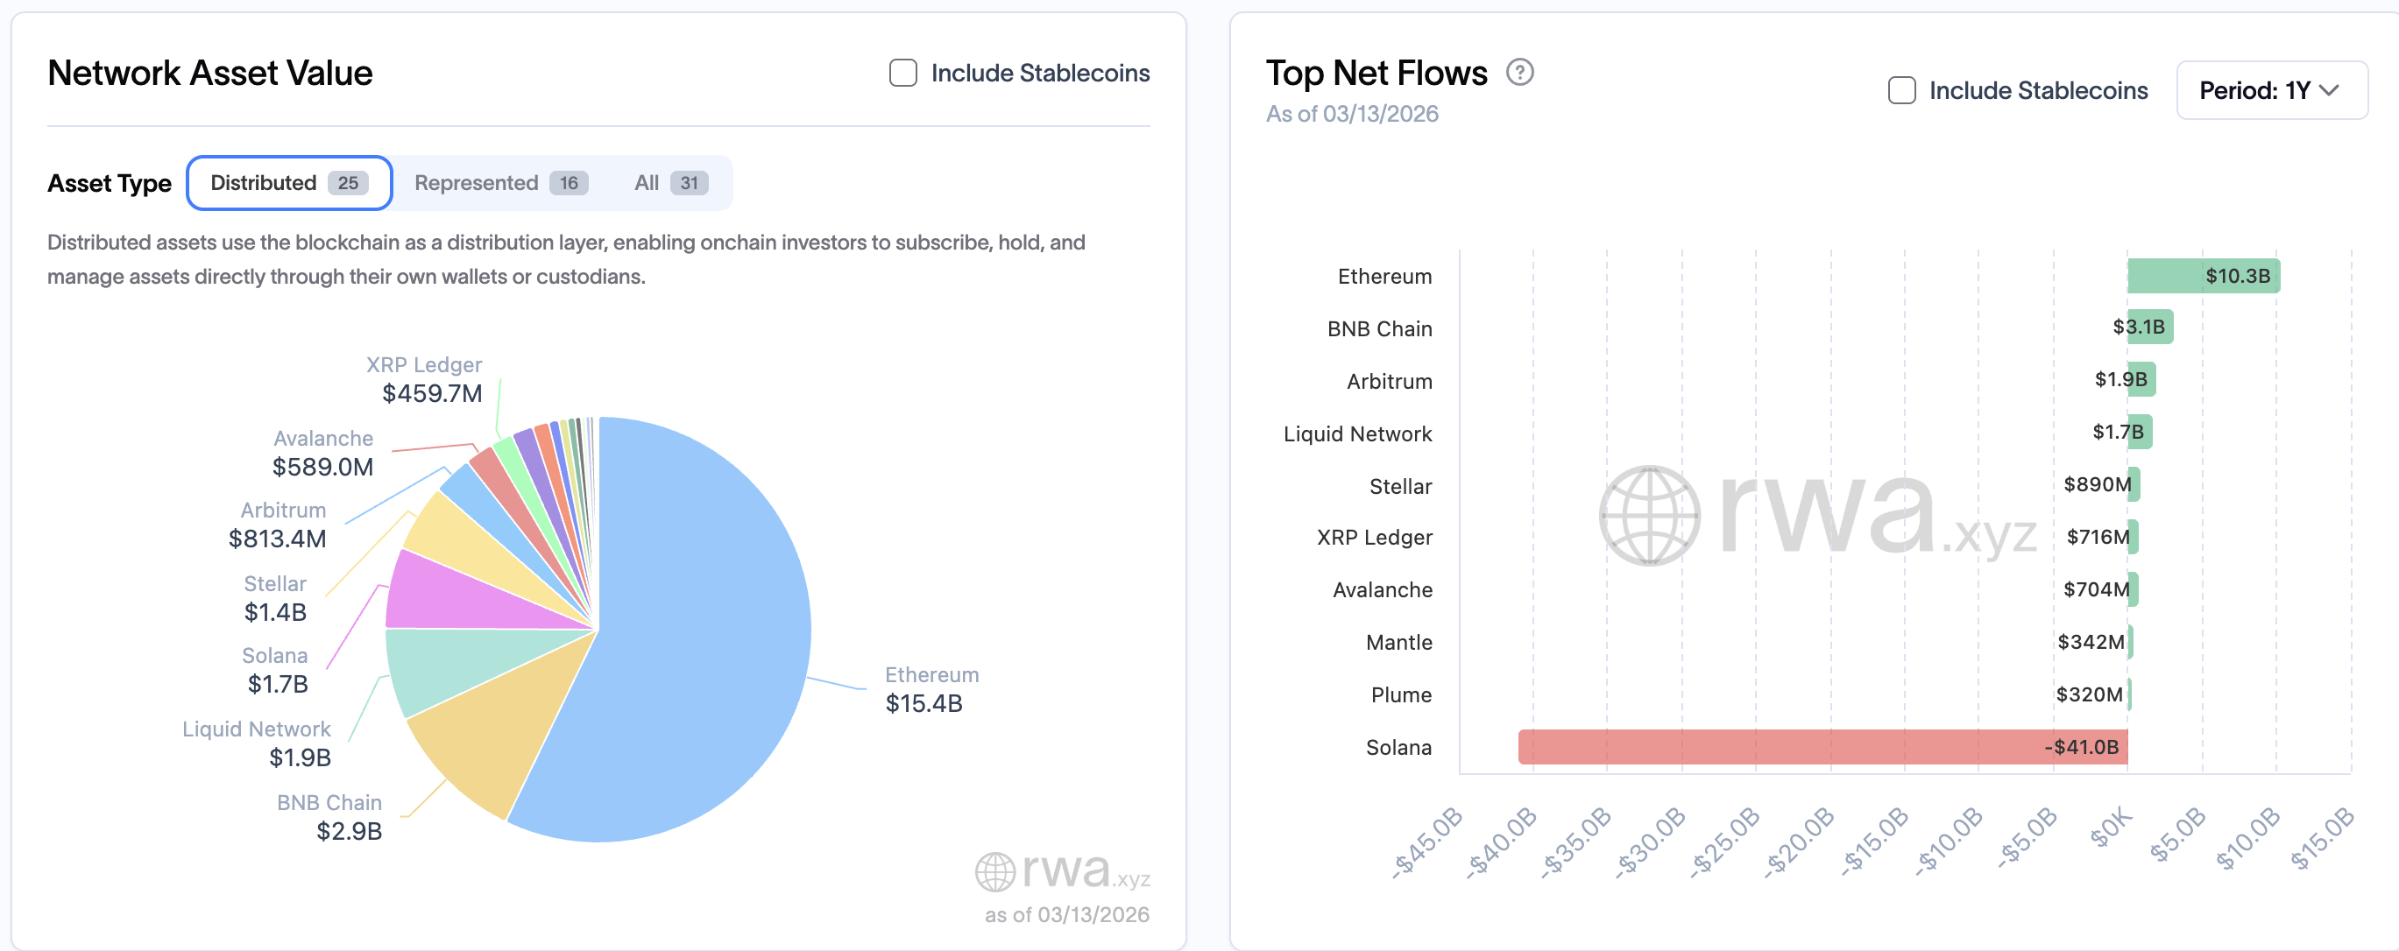This screenshot has width=2399, height=951.
Task: Click the Stellar label in the net flows chart
Action: coord(1402,486)
